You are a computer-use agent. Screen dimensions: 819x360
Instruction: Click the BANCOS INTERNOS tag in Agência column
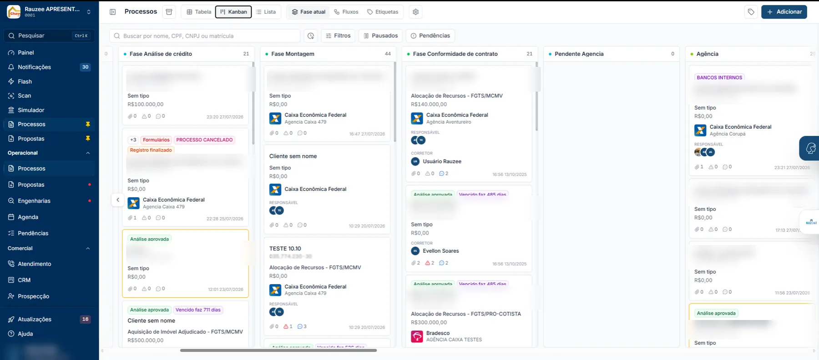719,78
